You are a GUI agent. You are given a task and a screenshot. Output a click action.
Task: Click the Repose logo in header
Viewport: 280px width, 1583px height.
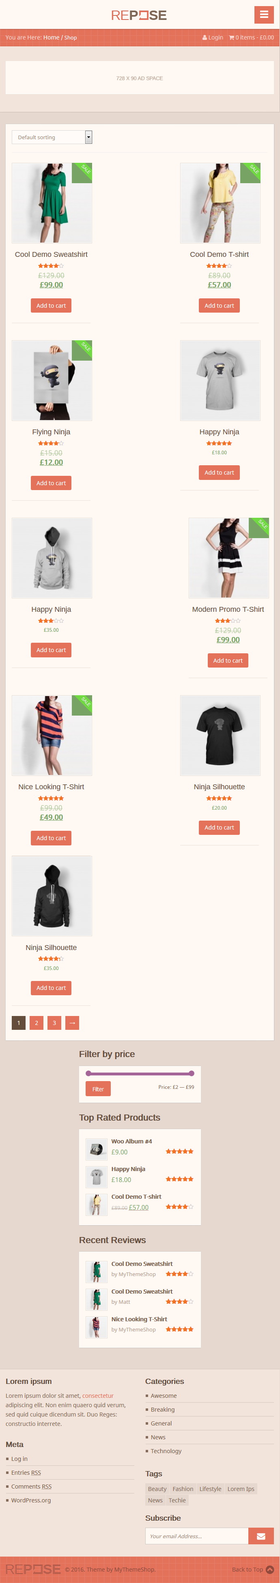tap(139, 15)
